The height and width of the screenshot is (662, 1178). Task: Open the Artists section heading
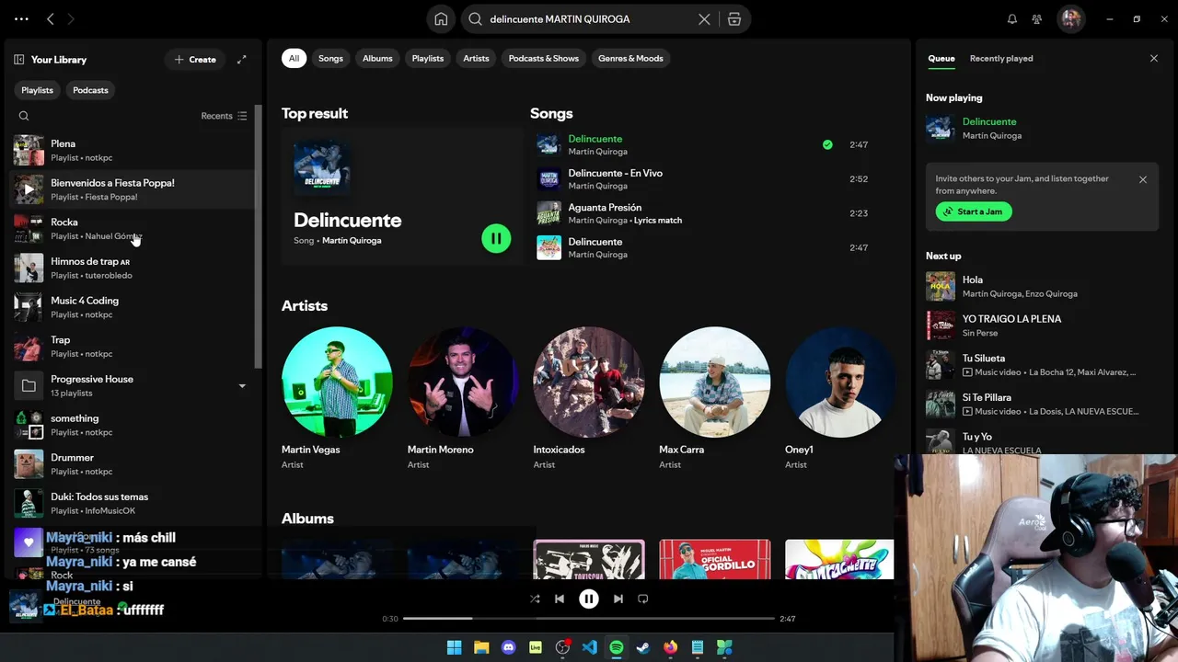tap(305, 305)
